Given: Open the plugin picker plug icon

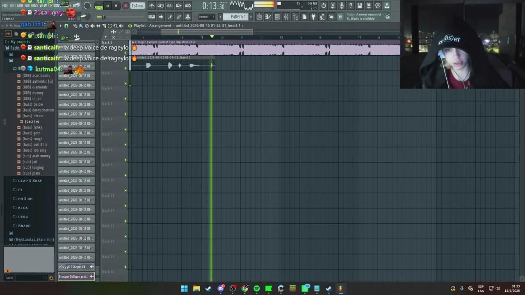Looking at the screenshot, I should point(313,17).
